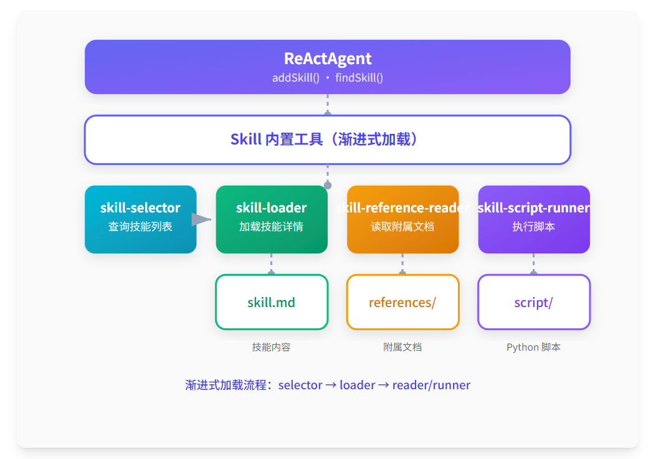Click the 附属文档 caption under references/
656x459 pixels.
(402, 347)
